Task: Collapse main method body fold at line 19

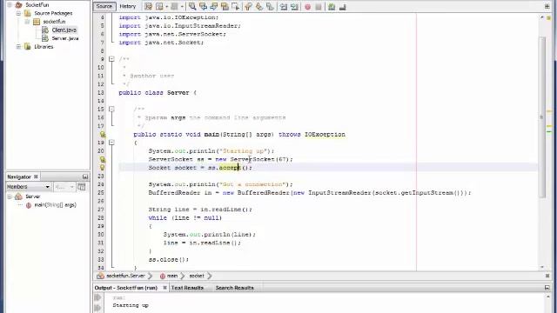Action: coord(111,143)
